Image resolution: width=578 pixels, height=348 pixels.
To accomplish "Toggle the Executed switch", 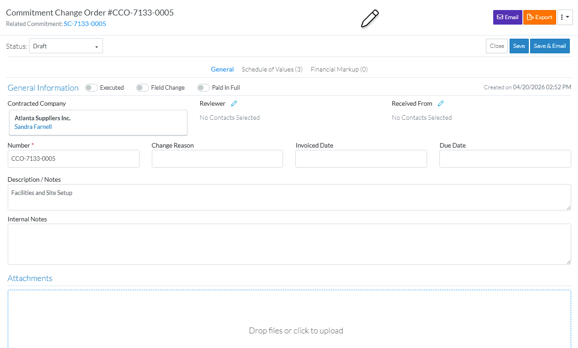I will click(92, 87).
